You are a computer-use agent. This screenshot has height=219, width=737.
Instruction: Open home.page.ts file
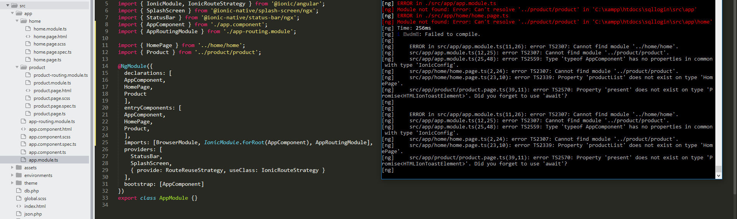[x=47, y=60]
